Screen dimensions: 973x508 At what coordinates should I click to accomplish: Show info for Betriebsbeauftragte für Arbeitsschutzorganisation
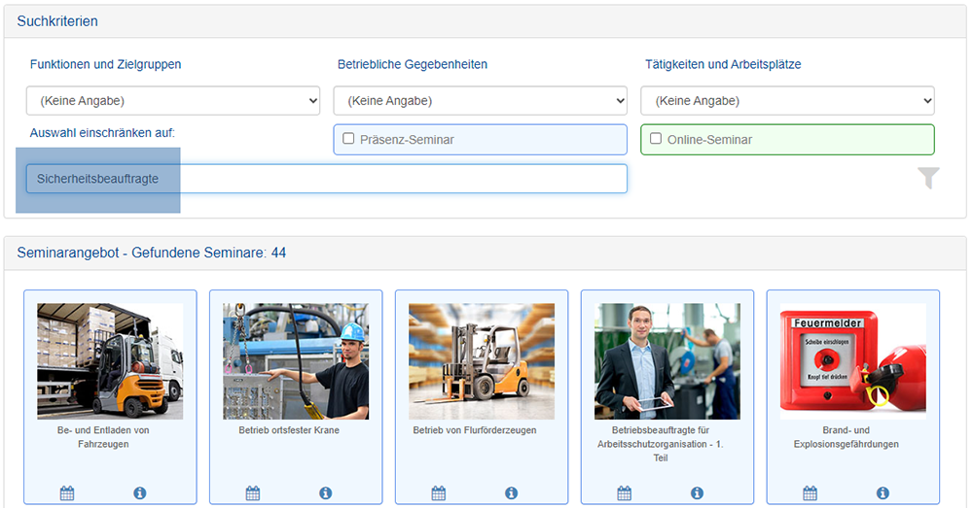point(697,493)
